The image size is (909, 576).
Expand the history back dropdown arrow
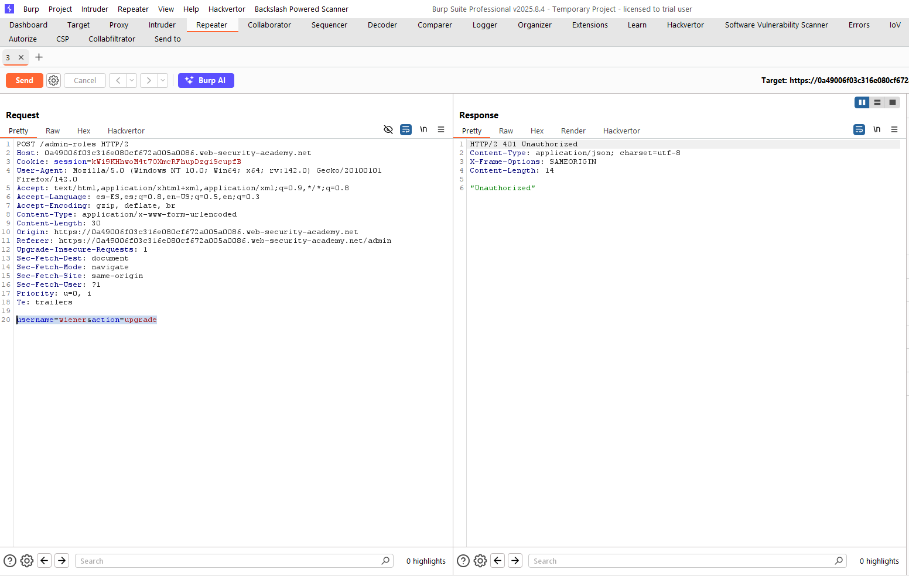pos(132,80)
